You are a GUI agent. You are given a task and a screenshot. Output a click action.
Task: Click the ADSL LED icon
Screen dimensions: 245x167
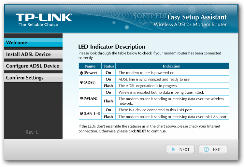81,83
